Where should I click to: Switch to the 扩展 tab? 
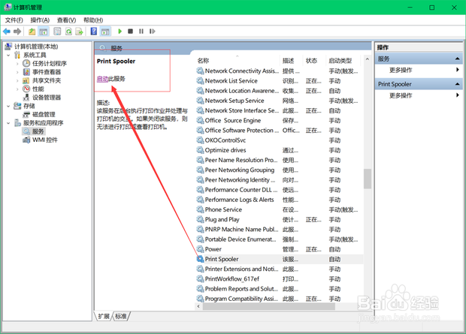(104, 317)
